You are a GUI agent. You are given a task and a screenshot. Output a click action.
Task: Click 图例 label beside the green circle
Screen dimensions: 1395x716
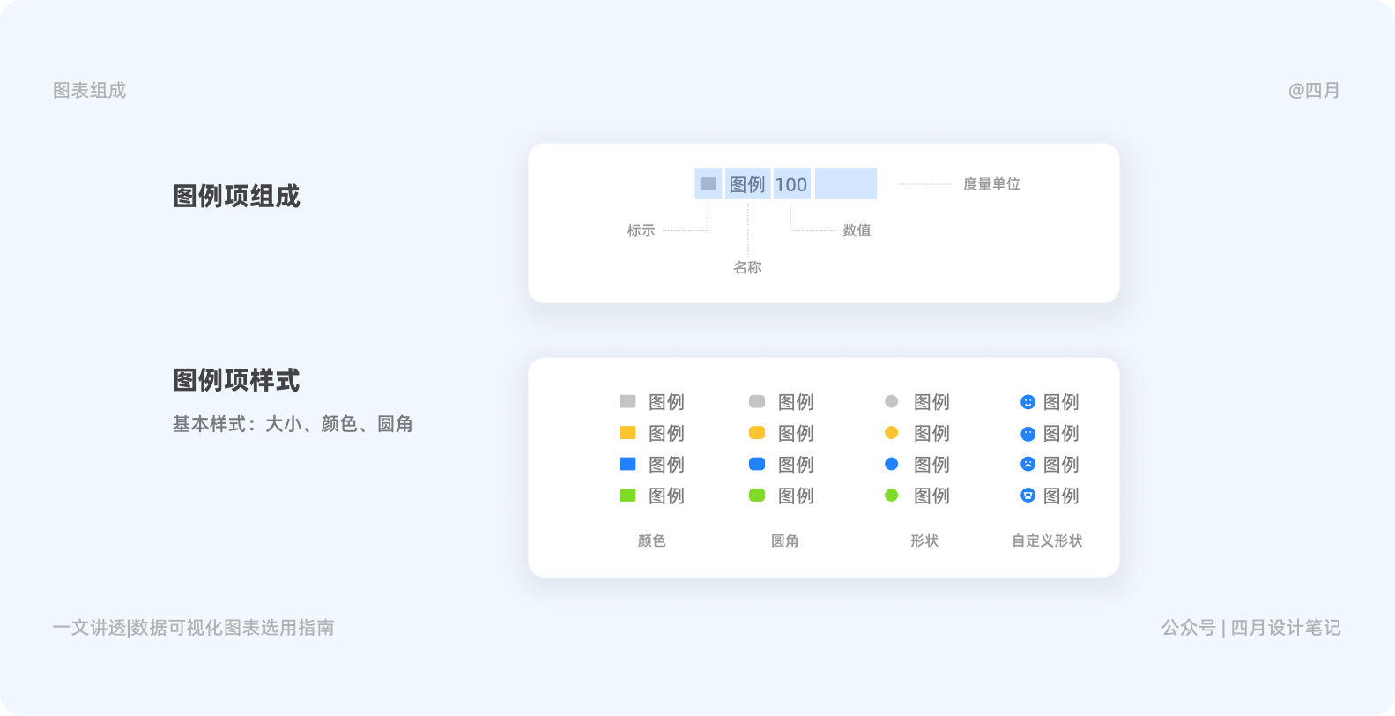931,496
